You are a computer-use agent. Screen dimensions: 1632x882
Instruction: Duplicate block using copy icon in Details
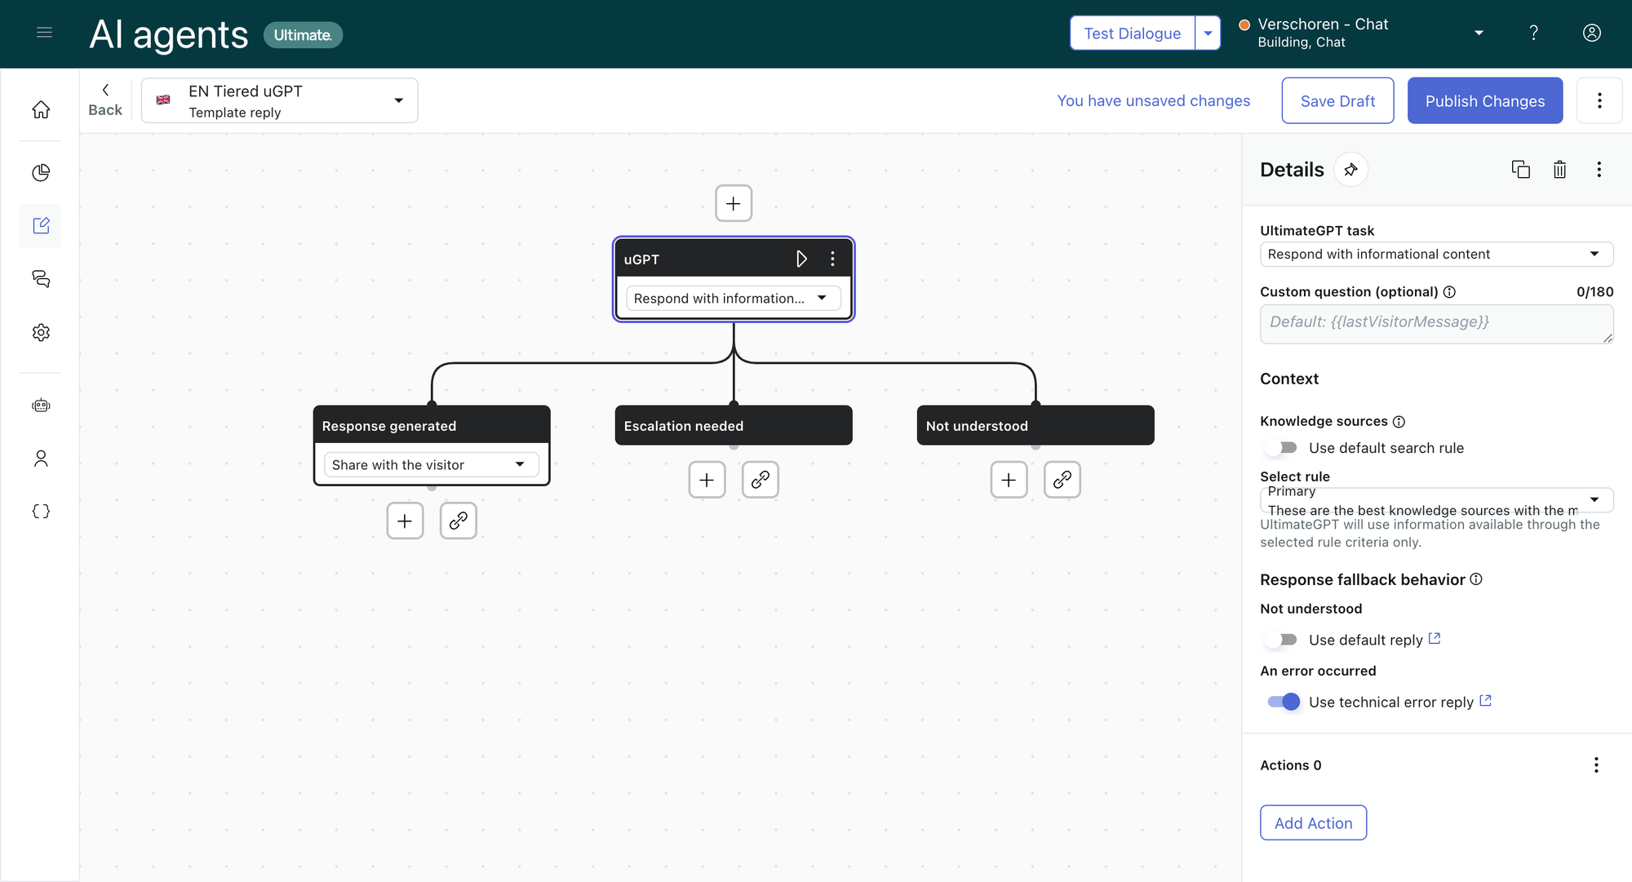[x=1520, y=170]
